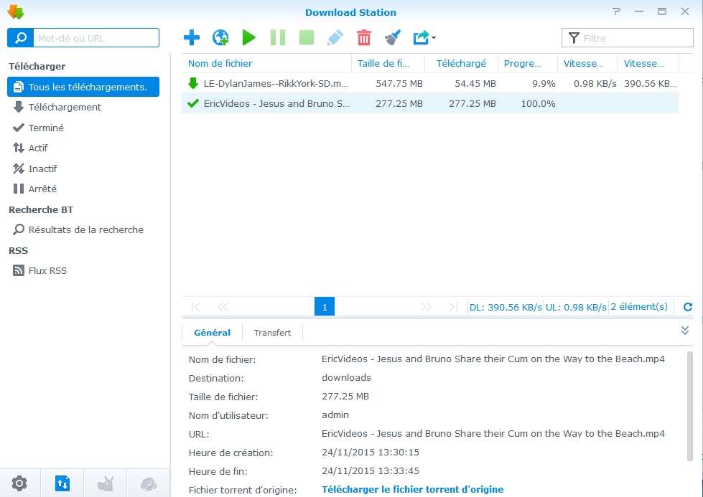703x497 pixels.
Task: Click the Mot-clé ou URL search box
Action: (95, 38)
